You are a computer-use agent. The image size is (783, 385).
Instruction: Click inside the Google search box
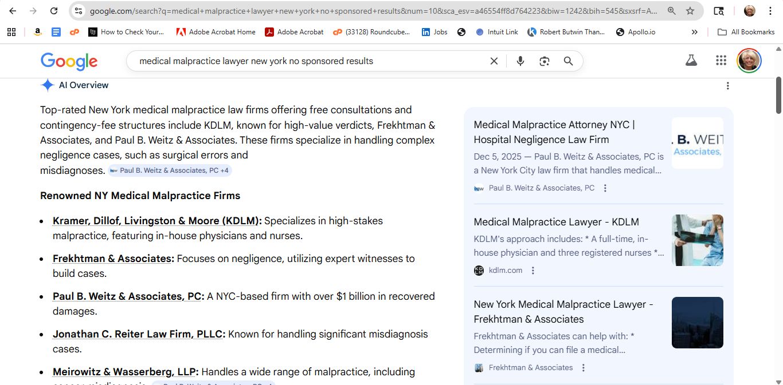tap(310, 61)
